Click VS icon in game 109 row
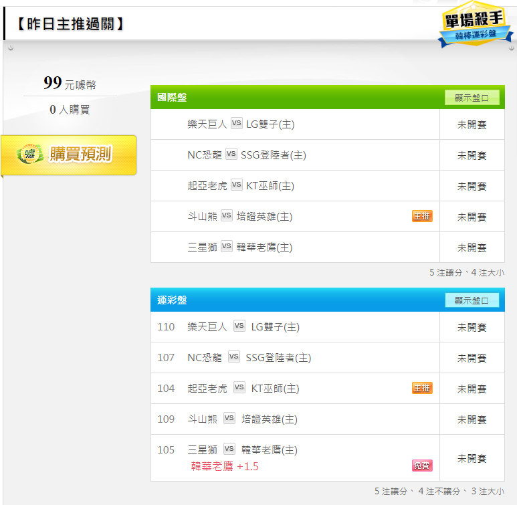Image resolution: width=517 pixels, height=505 pixels. pyautogui.click(x=229, y=418)
